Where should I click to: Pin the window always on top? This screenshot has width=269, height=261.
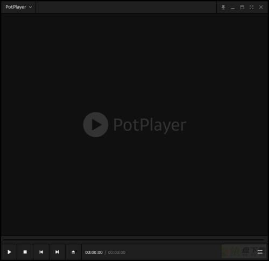[x=223, y=7]
